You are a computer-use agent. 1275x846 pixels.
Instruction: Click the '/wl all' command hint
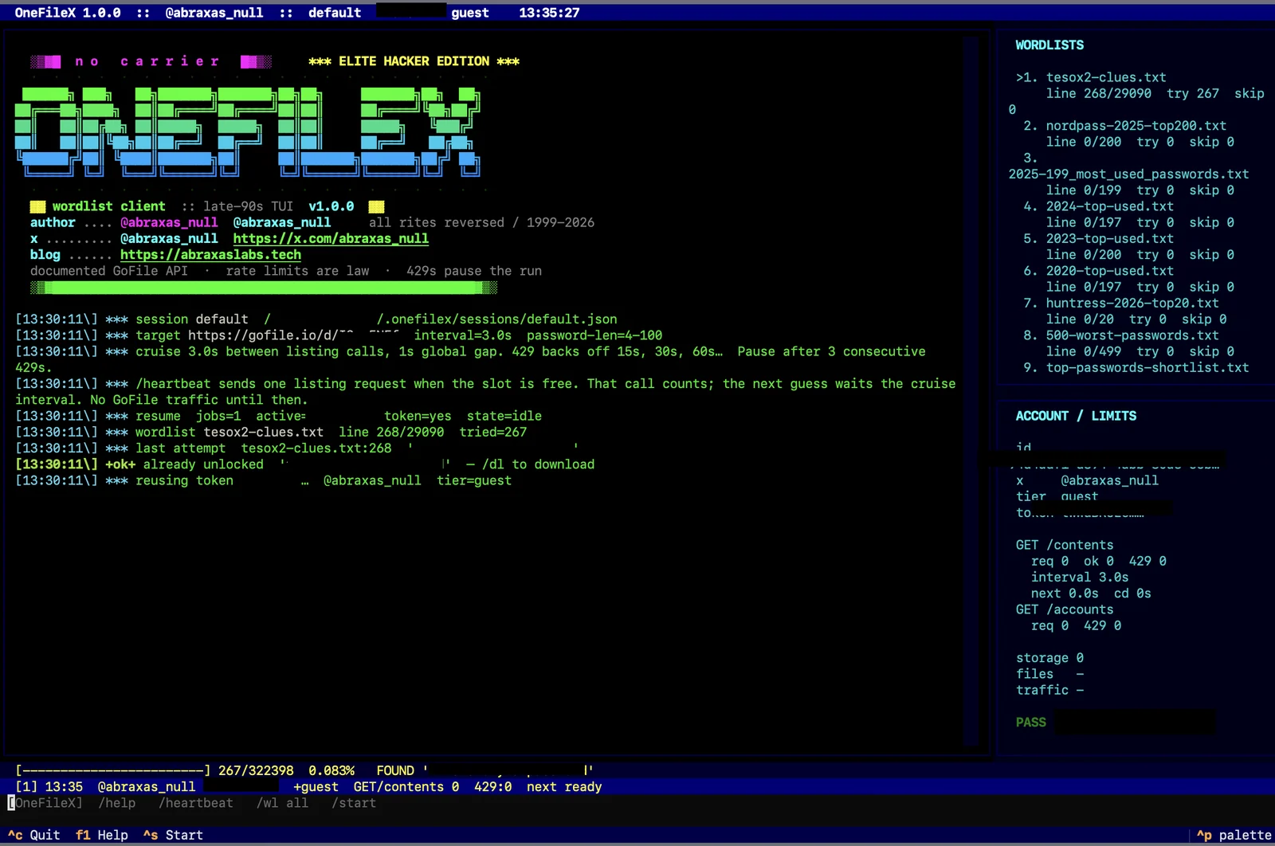coord(282,803)
